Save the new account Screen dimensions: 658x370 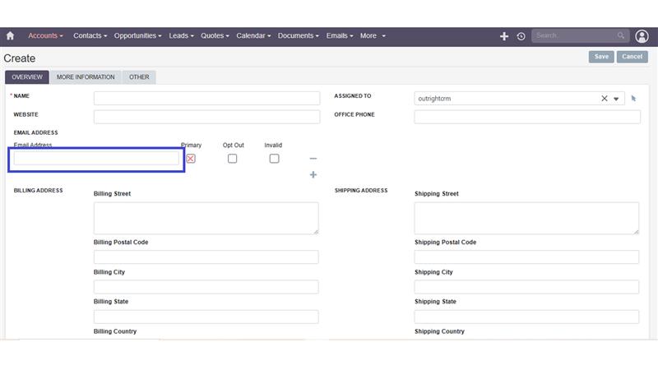coord(601,57)
